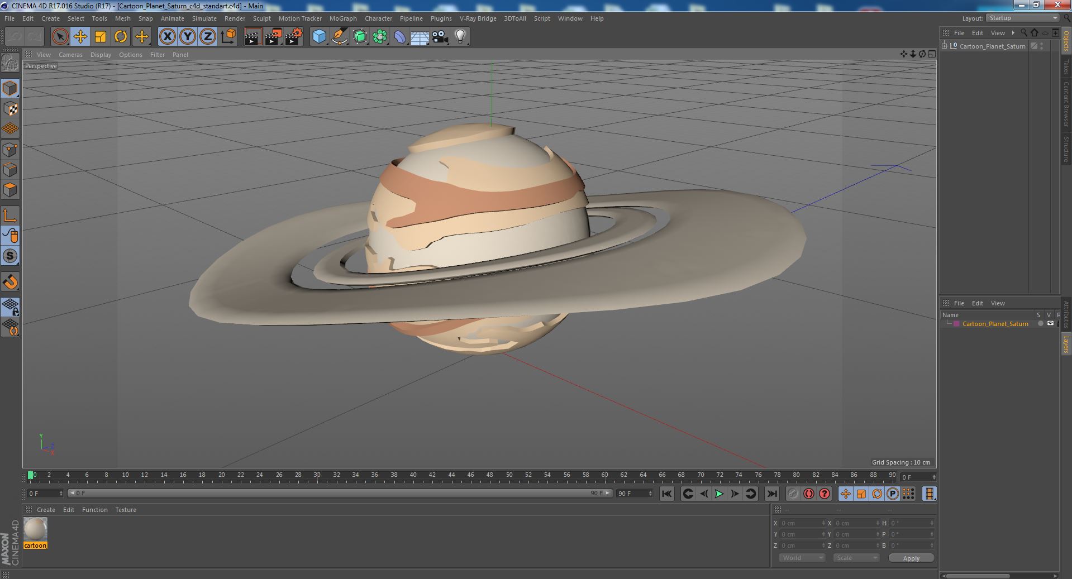Open the Simulate menu
The width and height of the screenshot is (1072, 579).
click(x=204, y=18)
